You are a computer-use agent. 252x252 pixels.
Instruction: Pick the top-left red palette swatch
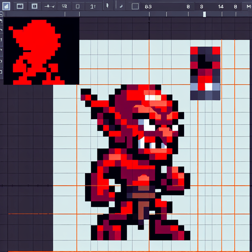[x=194, y=51]
